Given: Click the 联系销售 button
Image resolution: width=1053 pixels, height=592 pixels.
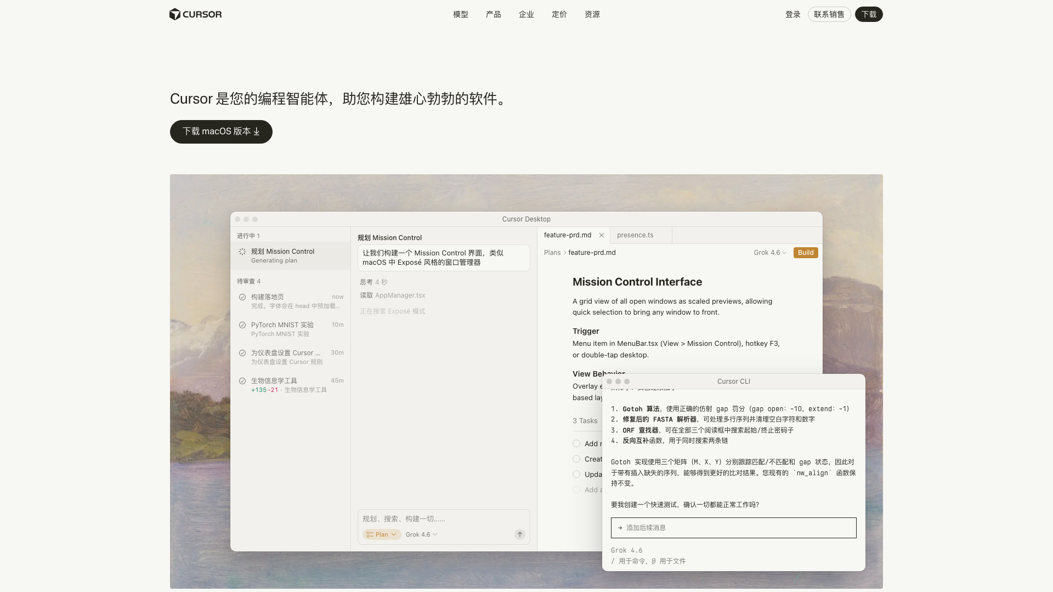Looking at the screenshot, I should pyautogui.click(x=829, y=14).
